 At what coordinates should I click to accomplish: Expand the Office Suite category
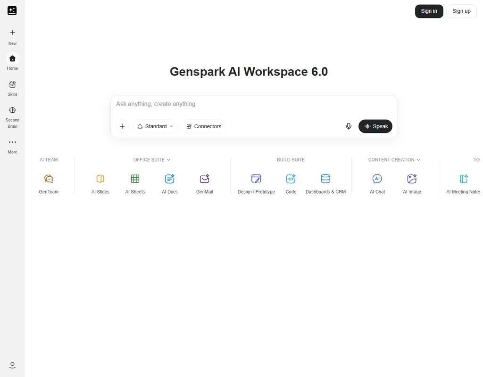[152, 160]
